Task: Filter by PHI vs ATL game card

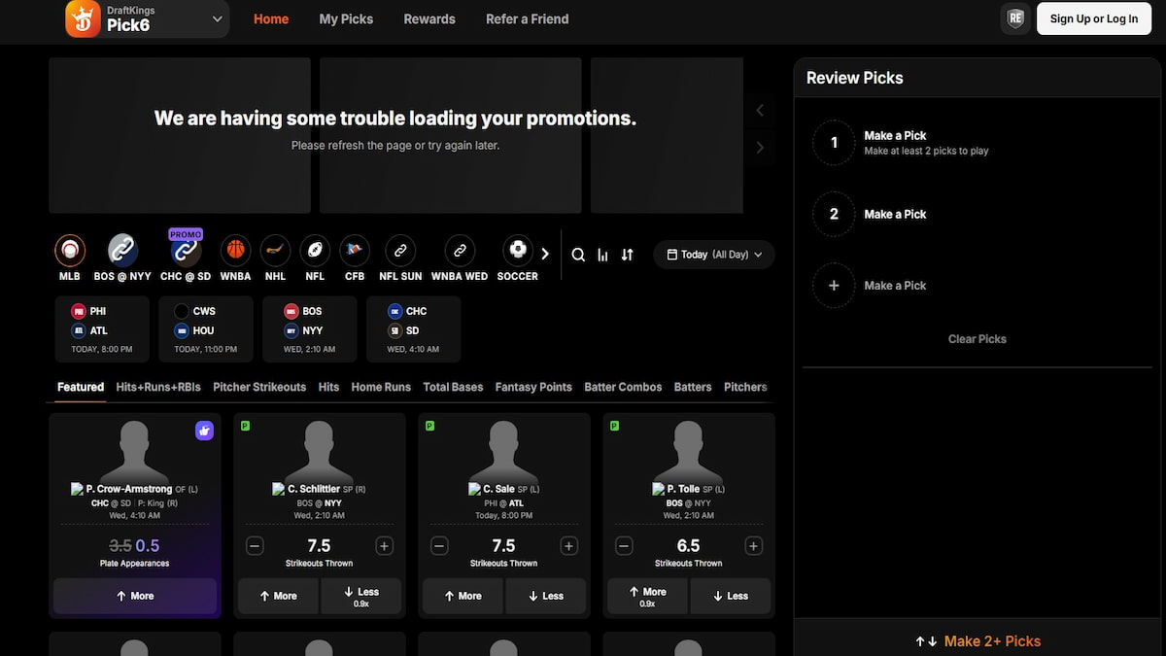Action: [x=102, y=329]
